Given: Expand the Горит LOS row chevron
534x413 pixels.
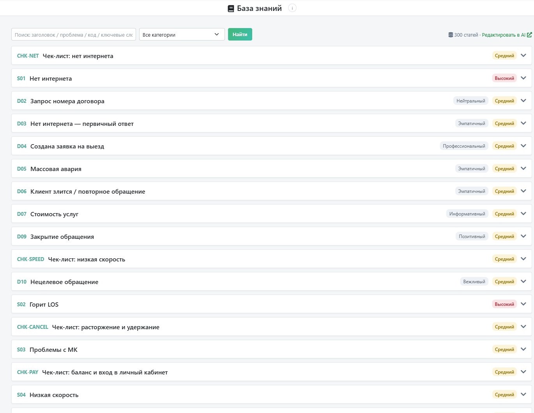Looking at the screenshot, I should pos(523,304).
